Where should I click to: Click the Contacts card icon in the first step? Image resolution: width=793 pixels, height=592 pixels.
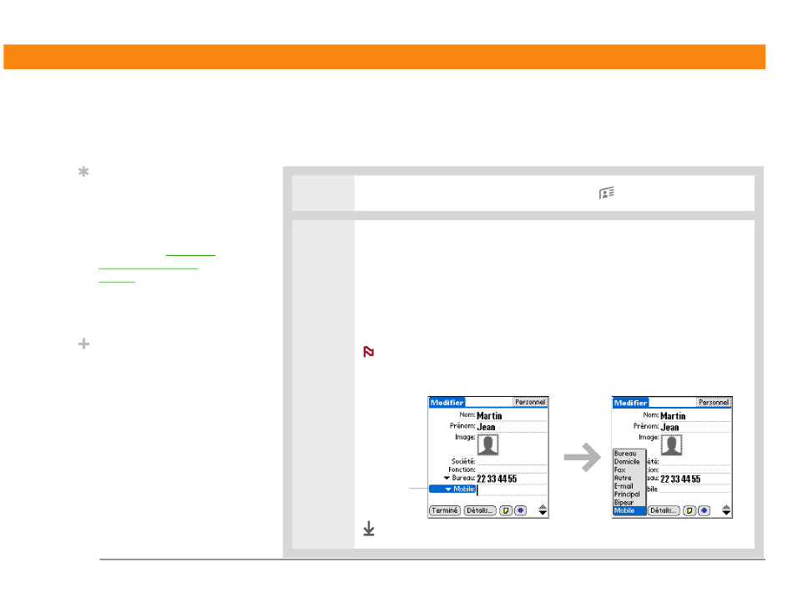[x=606, y=193]
